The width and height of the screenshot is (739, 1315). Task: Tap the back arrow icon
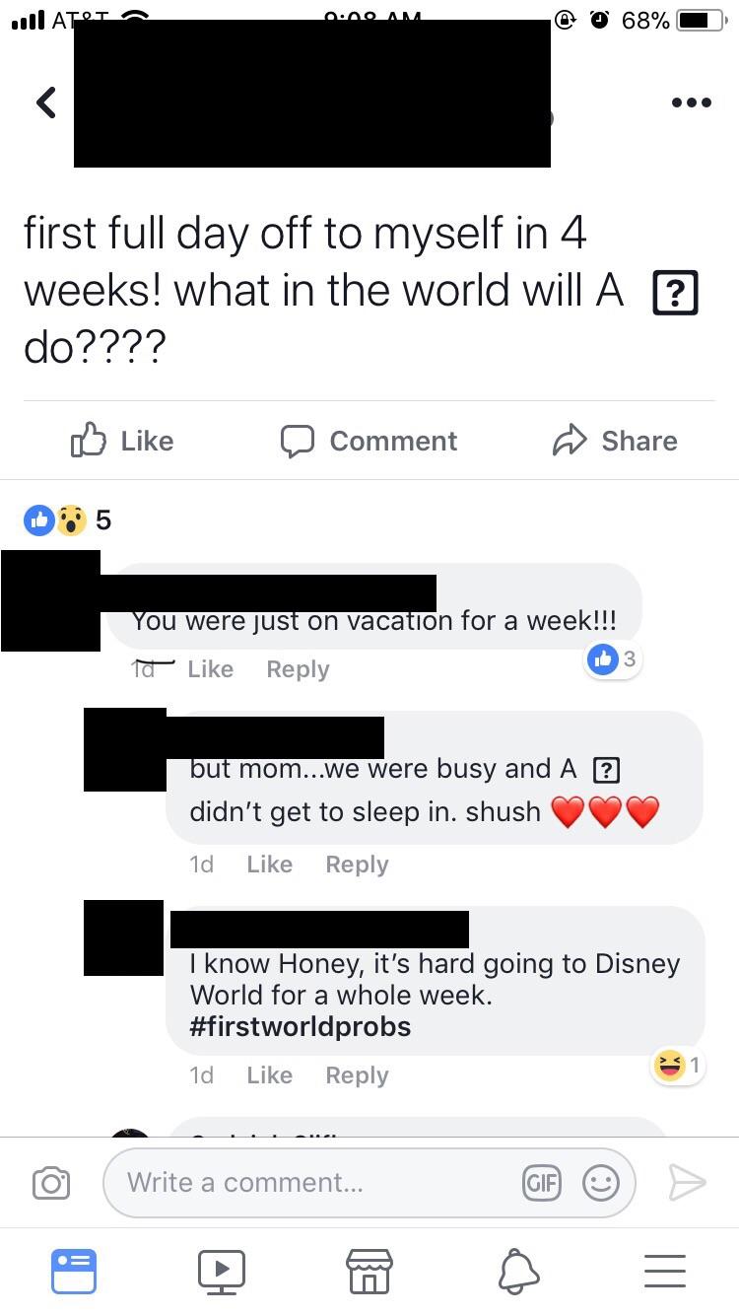click(x=45, y=103)
